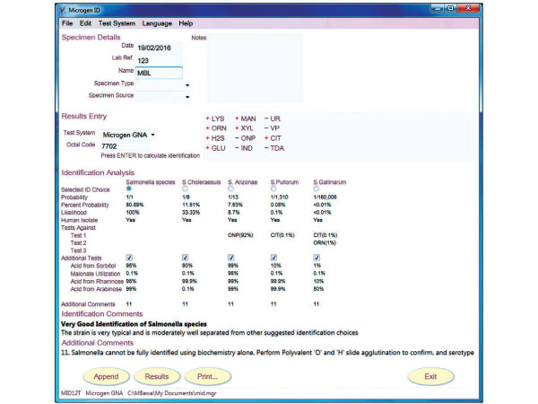Toggle the ONP test result sign
The width and height of the screenshot is (538, 404).
(x=237, y=138)
